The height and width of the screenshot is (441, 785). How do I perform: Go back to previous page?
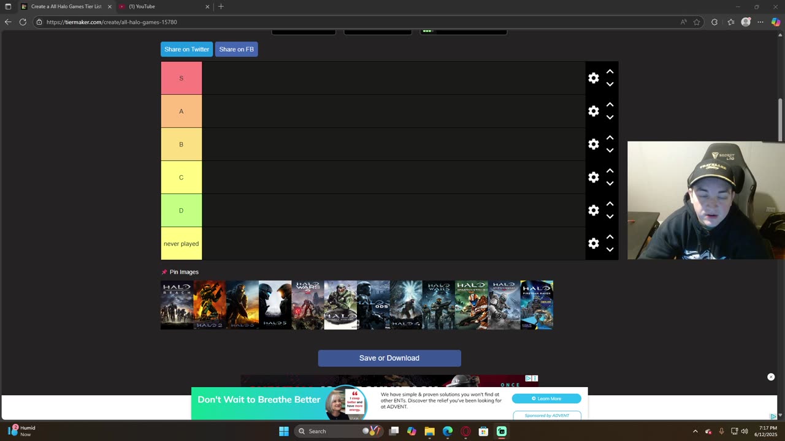point(8,22)
